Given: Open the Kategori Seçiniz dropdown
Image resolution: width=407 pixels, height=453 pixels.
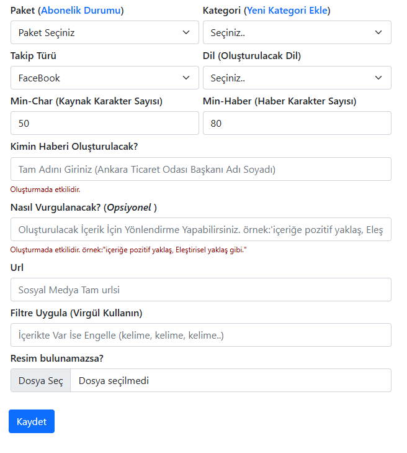Looking at the screenshot, I should pos(297,32).
